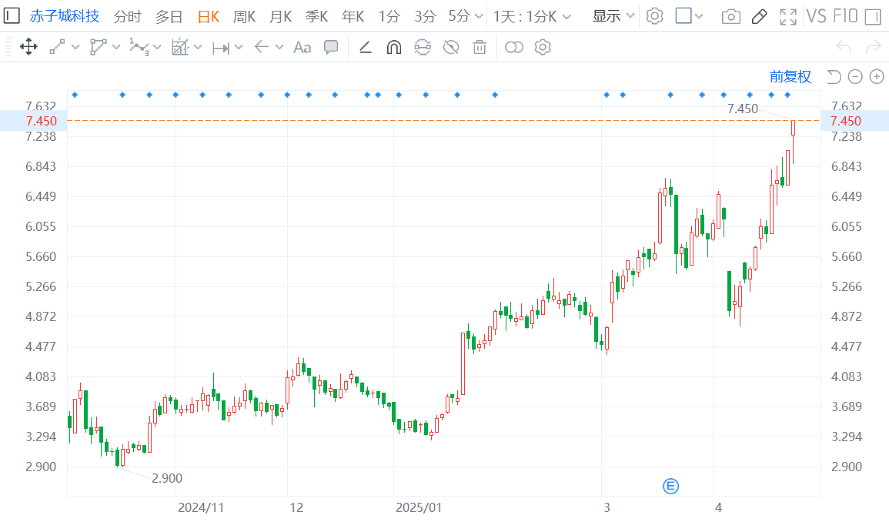Open the 1天:1分K dropdown

[x=532, y=16]
